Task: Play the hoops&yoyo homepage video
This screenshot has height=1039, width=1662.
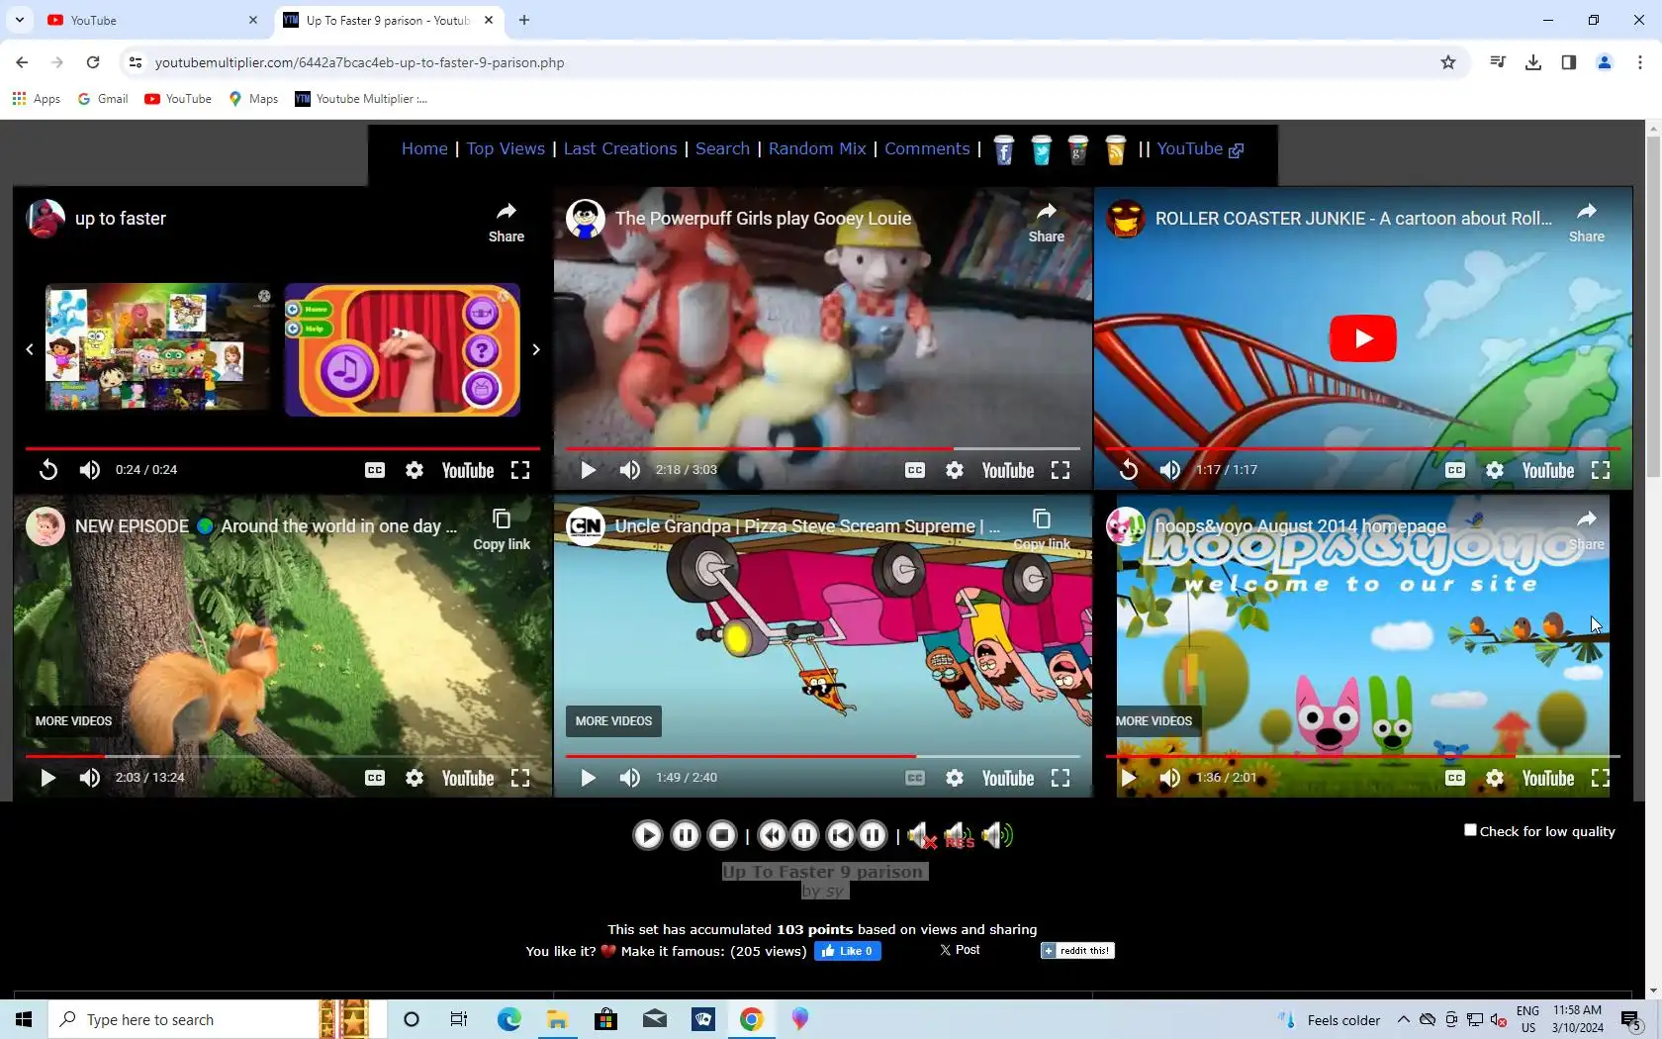Action: click(x=1128, y=778)
